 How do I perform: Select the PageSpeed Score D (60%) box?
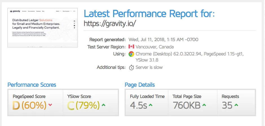[36, 102]
